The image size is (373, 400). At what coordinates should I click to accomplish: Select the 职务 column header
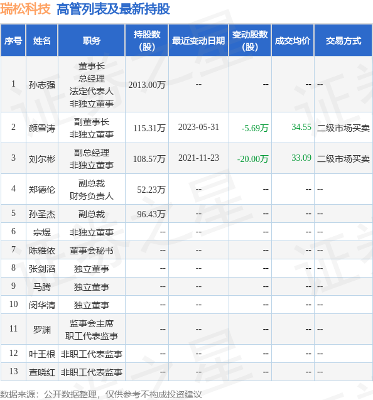point(92,41)
